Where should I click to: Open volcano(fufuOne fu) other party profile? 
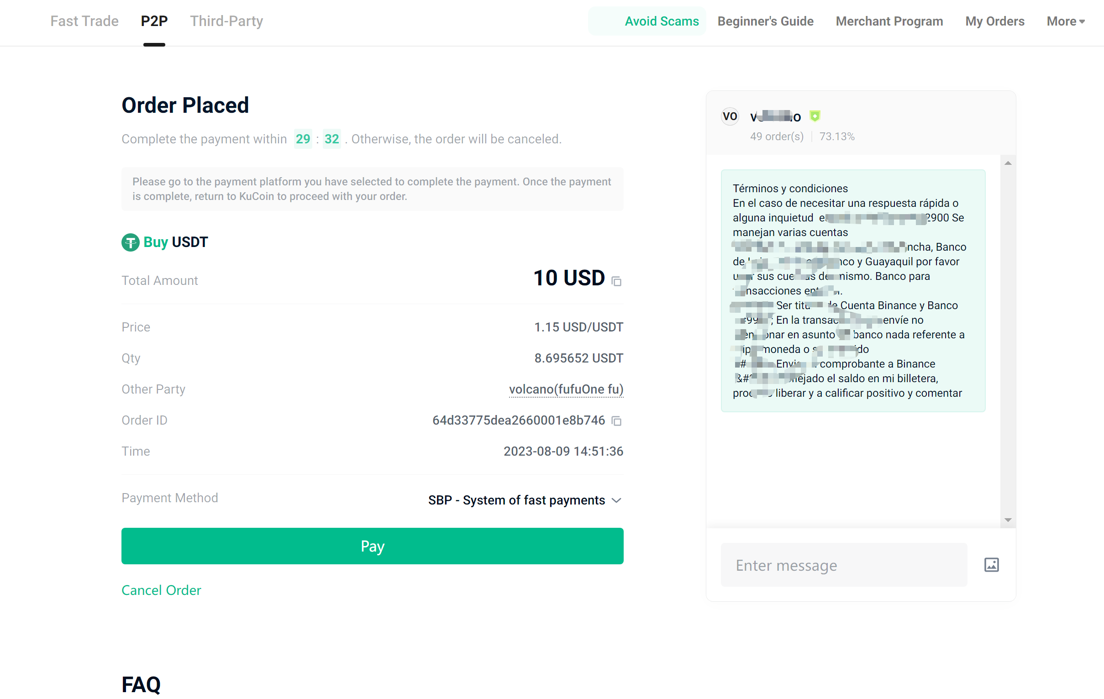tap(566, 389)
